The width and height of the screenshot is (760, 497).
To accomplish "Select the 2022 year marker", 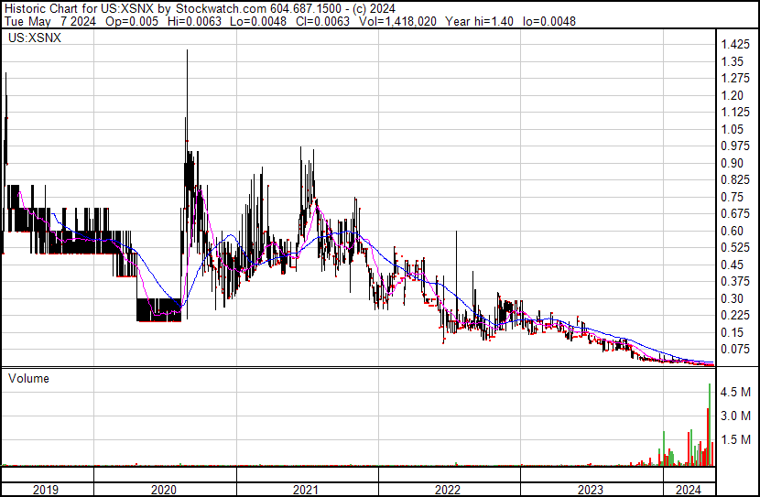I will pos(449,489).
